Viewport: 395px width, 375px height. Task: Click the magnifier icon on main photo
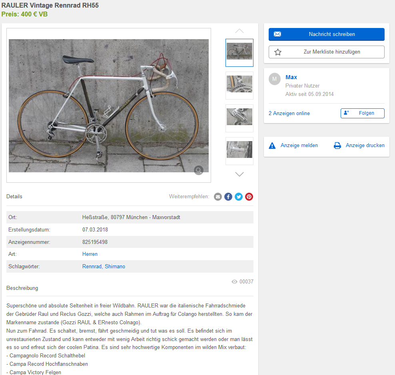click(198, 171)
